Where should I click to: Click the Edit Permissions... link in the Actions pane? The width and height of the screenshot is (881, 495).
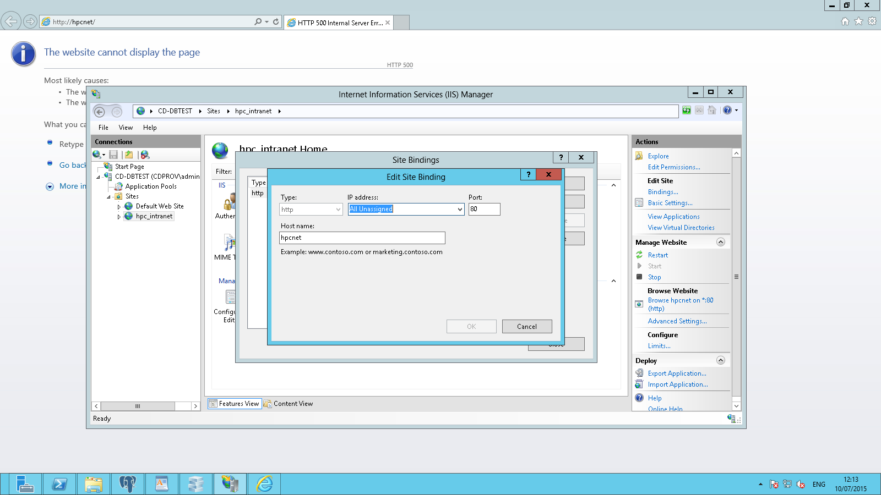[674, 167]
